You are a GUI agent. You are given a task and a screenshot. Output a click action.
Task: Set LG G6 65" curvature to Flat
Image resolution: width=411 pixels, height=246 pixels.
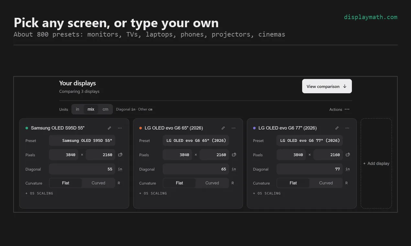pyautogui.click(x=179, y=183)
